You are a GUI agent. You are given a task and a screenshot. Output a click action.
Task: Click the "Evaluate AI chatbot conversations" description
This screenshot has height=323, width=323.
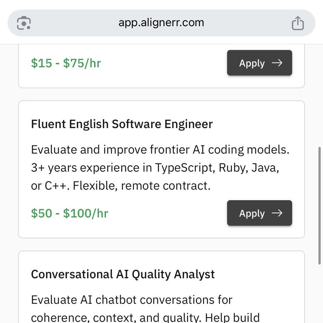(x=132, y=300)
